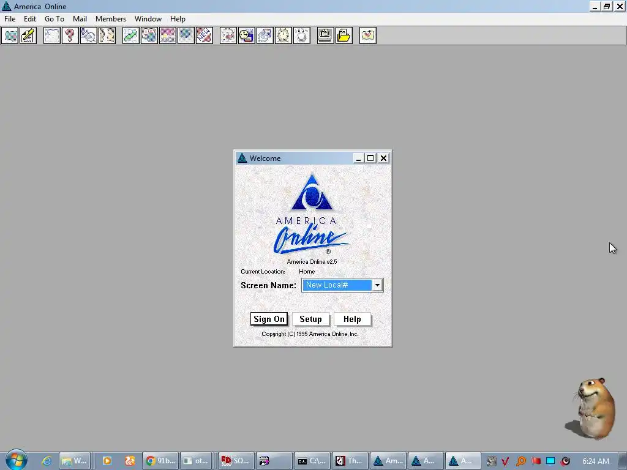Open the Go To menu
The height and width of the screenshot is (470, 627).
(54, 19)
